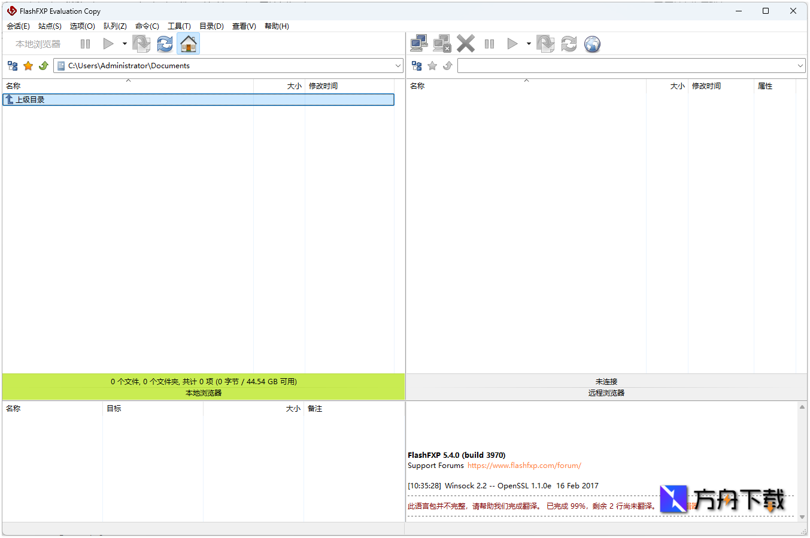Click the local pane transfer queue icon
The image size is (810, 538).
[141, 44]
